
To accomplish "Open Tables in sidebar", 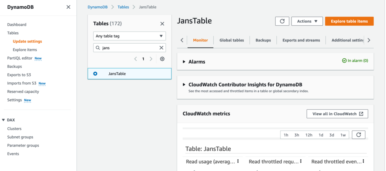I will tap(13, 33).
